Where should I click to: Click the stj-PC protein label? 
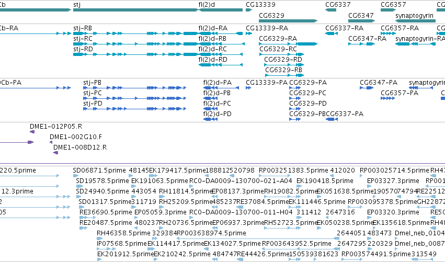[92, 93]
